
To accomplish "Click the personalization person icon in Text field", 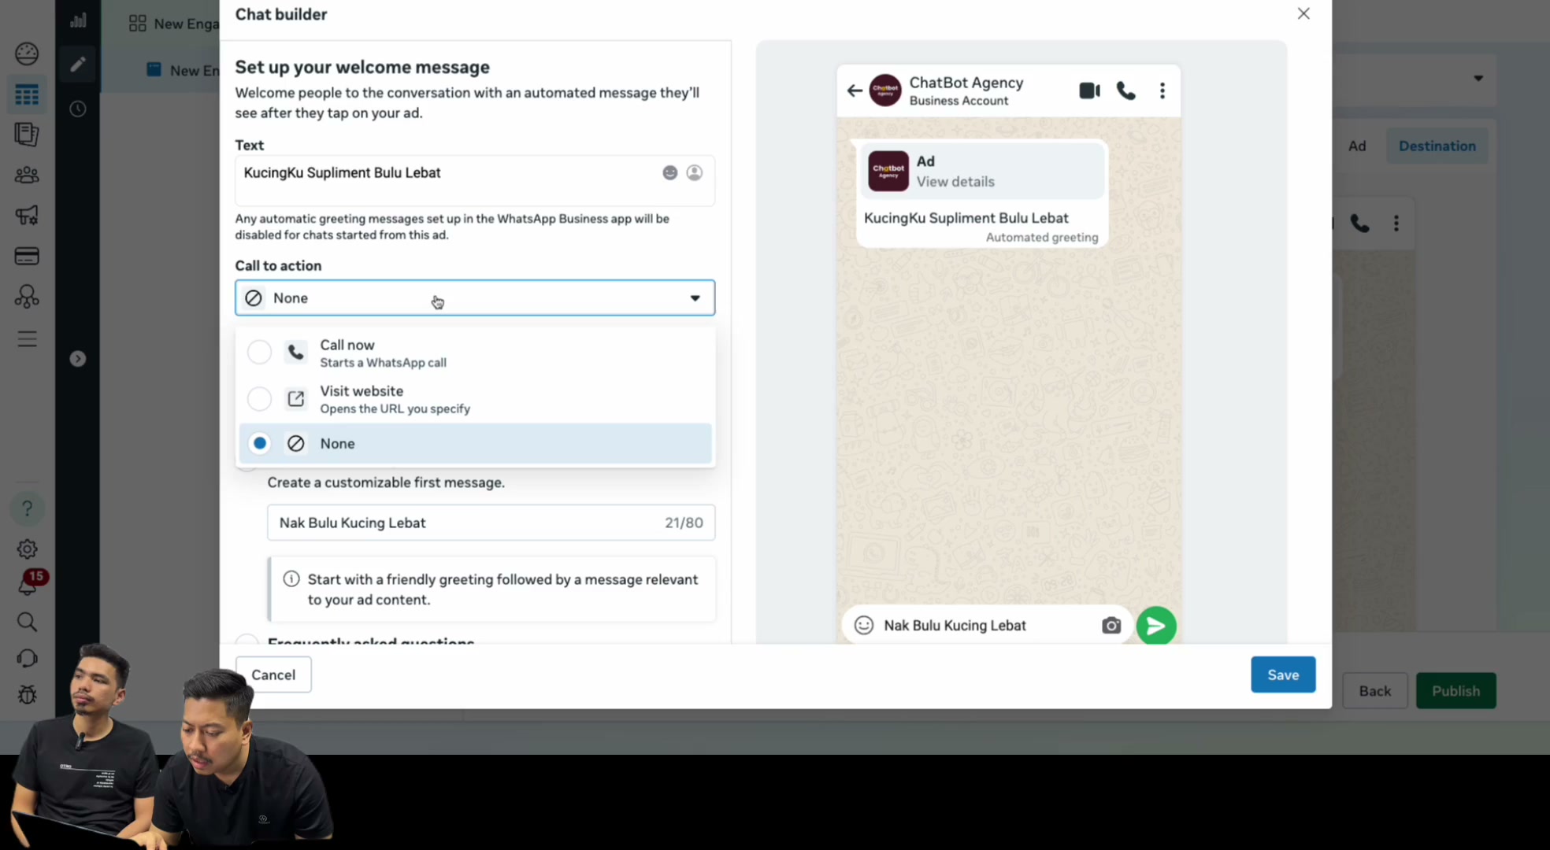I will pyautogui.click(x=694, y=172).
